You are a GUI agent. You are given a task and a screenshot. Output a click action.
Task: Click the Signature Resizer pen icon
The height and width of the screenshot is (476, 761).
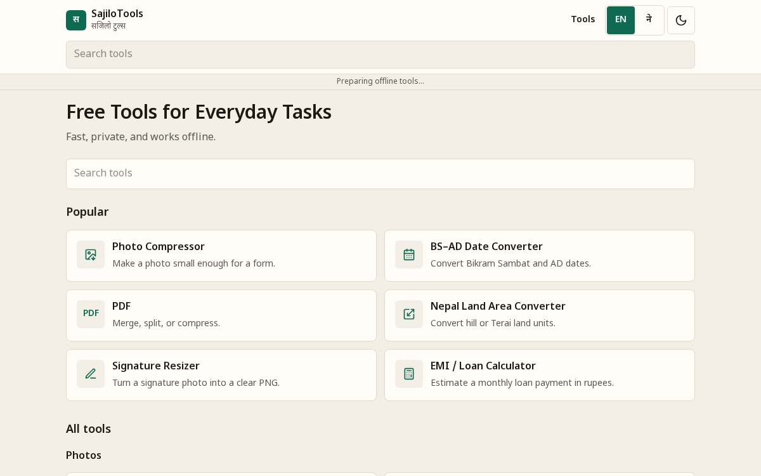[x=91, y=374]
